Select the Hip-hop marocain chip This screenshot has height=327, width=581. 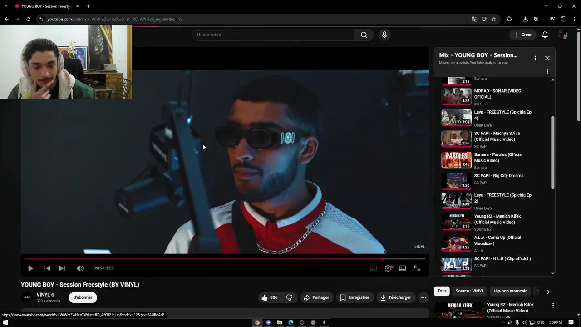(511, 291)
